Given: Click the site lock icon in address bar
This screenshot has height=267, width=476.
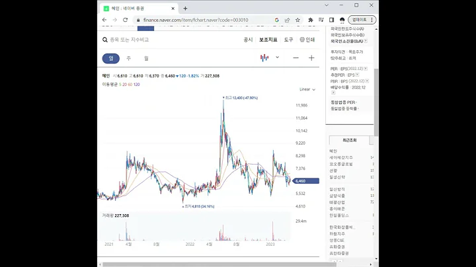Looking at the screenshot, I should [138, 20].
